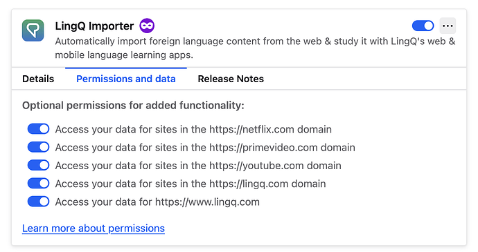This screenshot has width=478, height=252.
Task: Click the extension description text
Action: (255, 48)
